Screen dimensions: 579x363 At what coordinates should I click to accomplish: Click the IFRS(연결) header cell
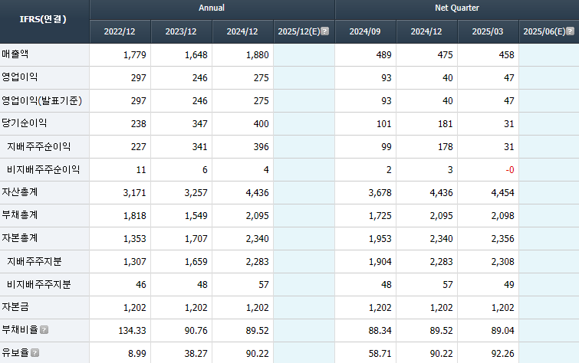[x=43, y=19]
